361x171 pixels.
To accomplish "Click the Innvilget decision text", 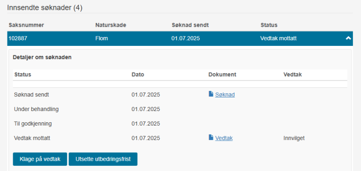I will click(x=294, y=138).
